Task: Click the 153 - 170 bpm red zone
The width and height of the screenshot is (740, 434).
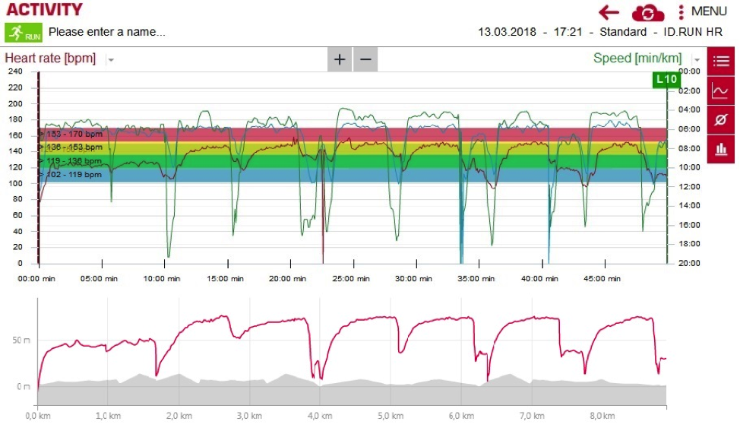Action: [x=353, y=135]
